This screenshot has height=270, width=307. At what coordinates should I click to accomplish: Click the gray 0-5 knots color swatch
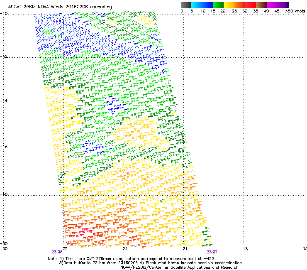pos(186,5)
